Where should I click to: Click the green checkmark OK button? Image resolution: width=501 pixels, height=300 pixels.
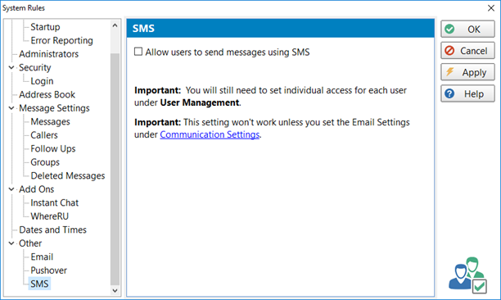click(x=467, y=30)
